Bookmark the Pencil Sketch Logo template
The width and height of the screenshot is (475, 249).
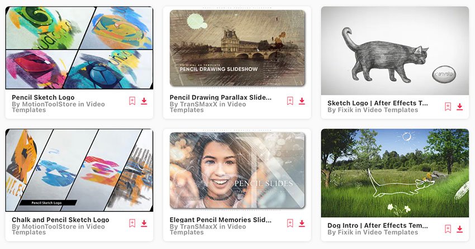[132, 101]
